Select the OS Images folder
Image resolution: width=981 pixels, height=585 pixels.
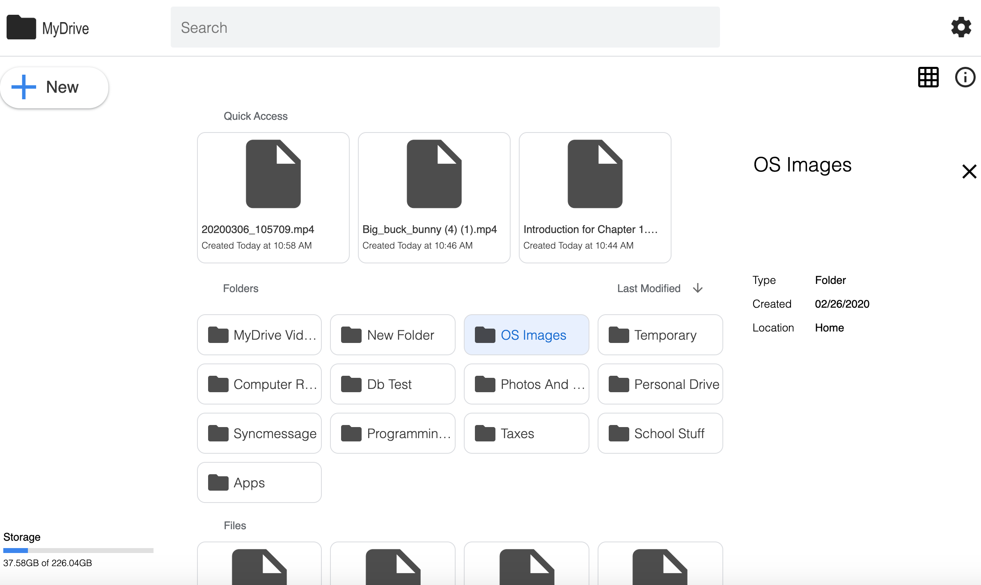[526, 335]
